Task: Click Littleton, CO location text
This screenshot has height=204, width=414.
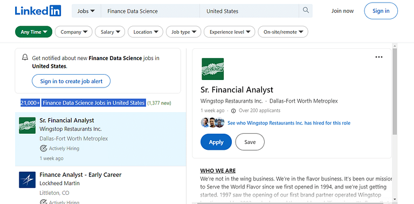Action: (x=54, y=193)
